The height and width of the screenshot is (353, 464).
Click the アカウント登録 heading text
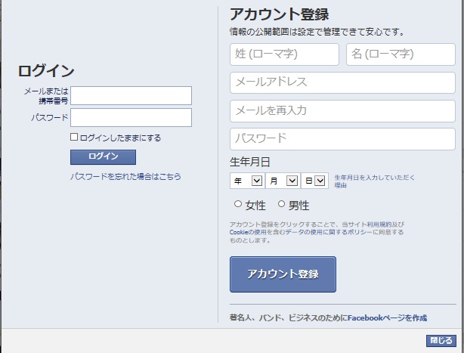pyautogui.click(x=280, y=14)
